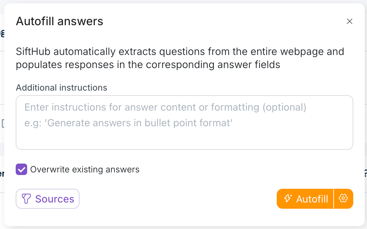Image resolution: width=367 pixels, height=229 pixels.
Task: Focus the Additional instructions text area
Action: pyautogui.click(x=184, y=122)
